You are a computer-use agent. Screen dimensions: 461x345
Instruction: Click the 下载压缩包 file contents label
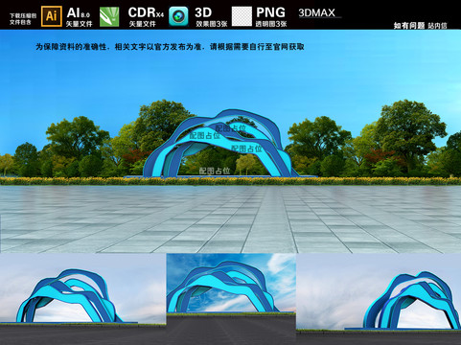click(23, 19)
